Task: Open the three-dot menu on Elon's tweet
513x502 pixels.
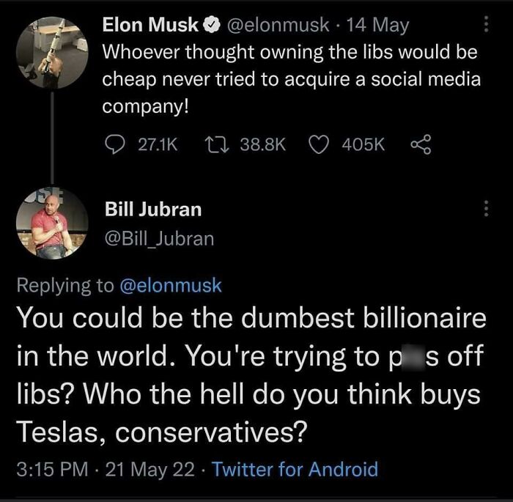Action: tap(484, 24)
